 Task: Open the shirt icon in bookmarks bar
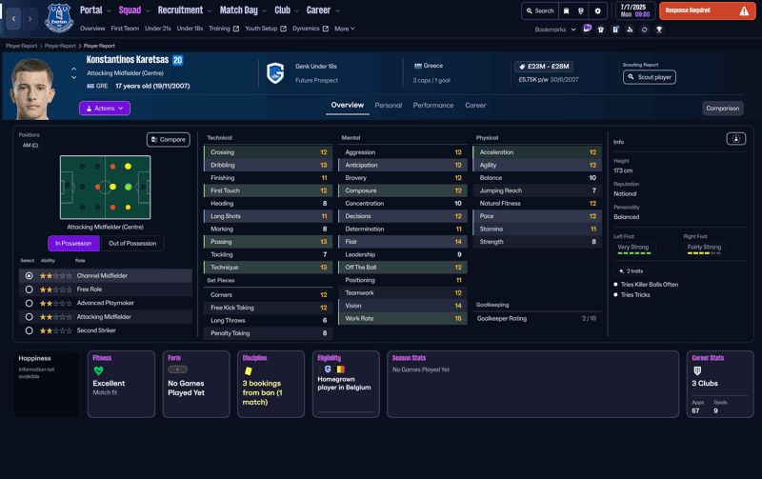coord(601,30)
